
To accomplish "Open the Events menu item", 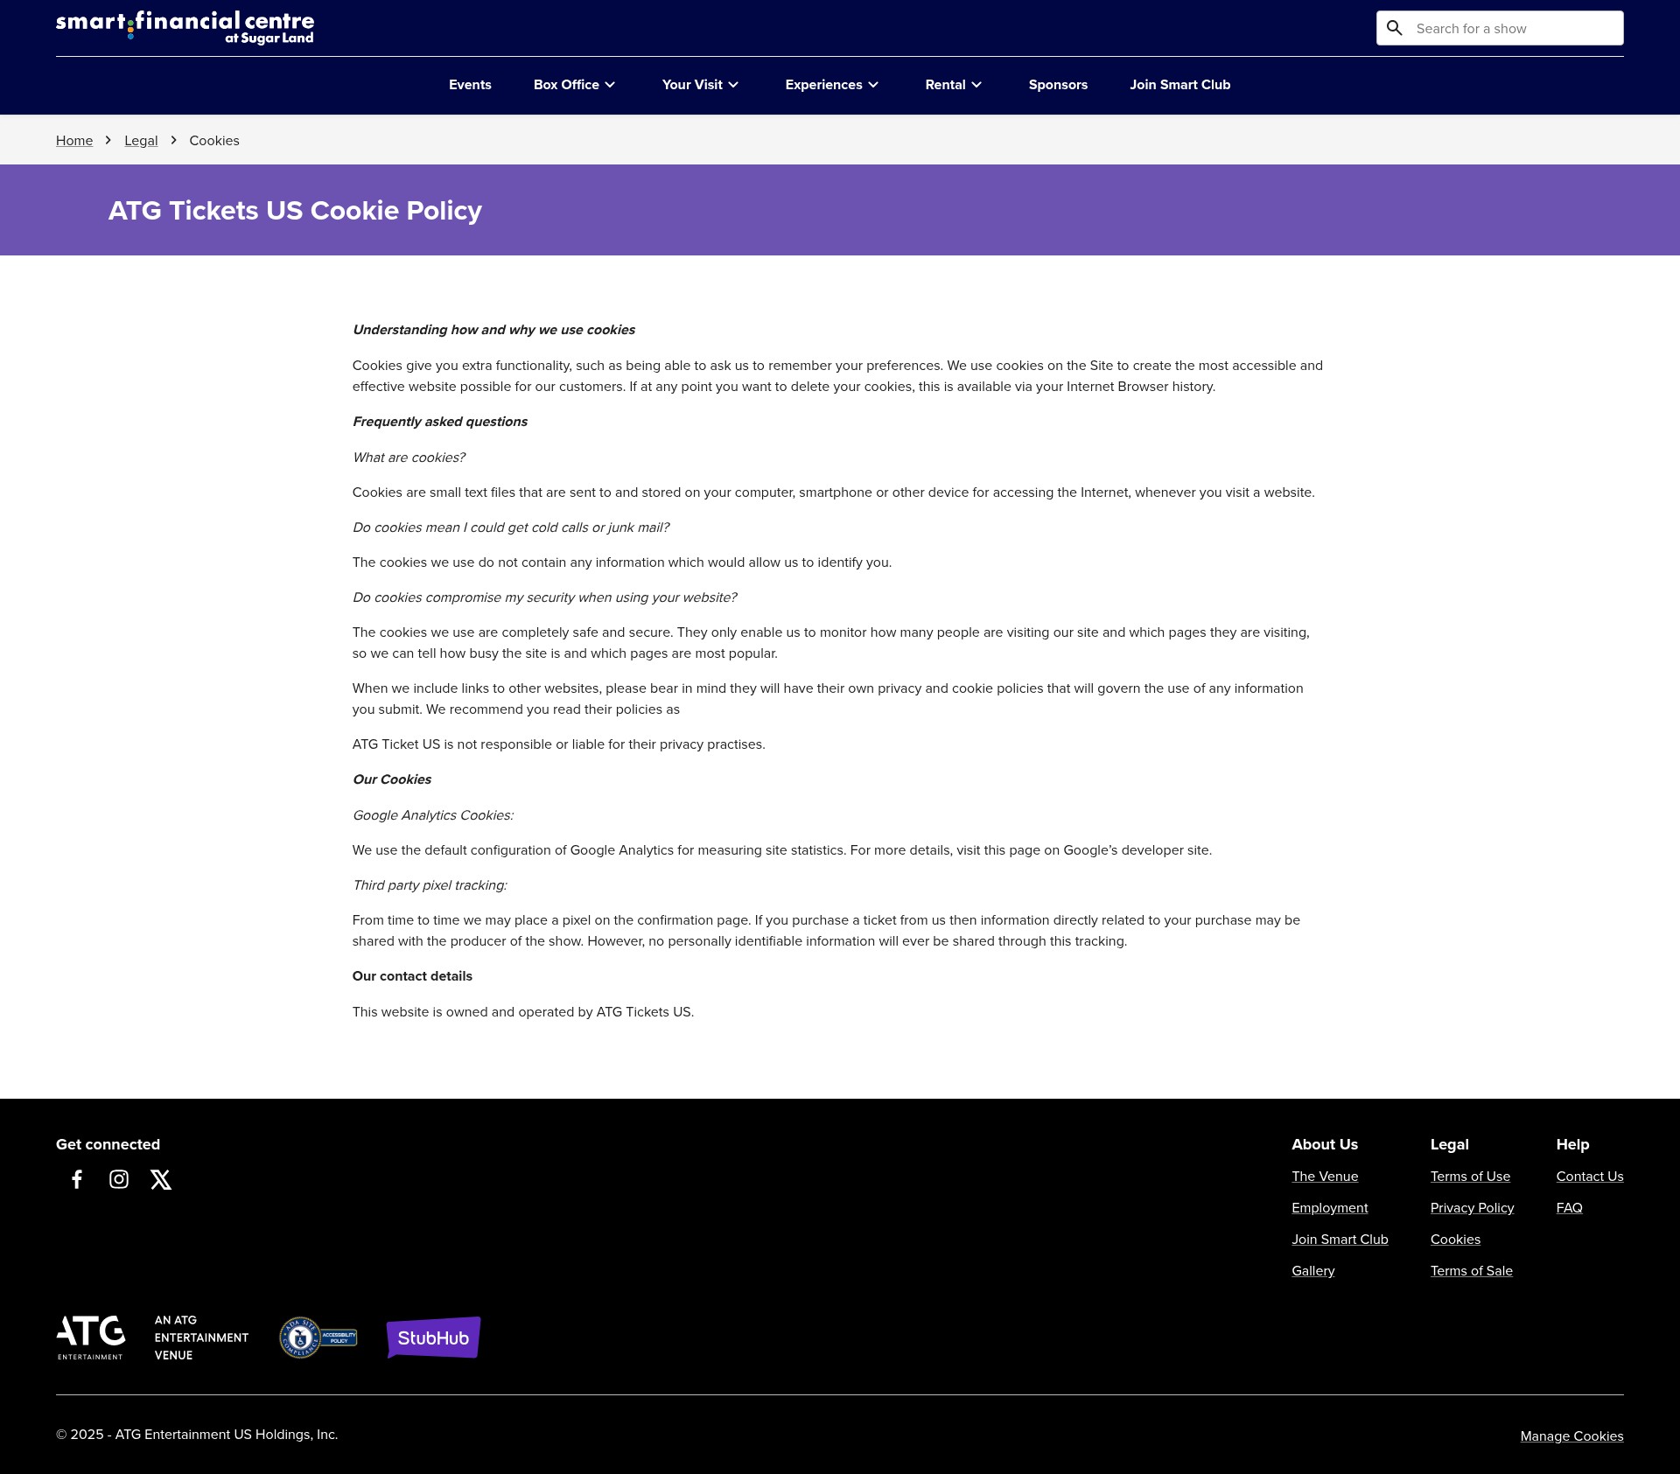I will pos(470,85).
